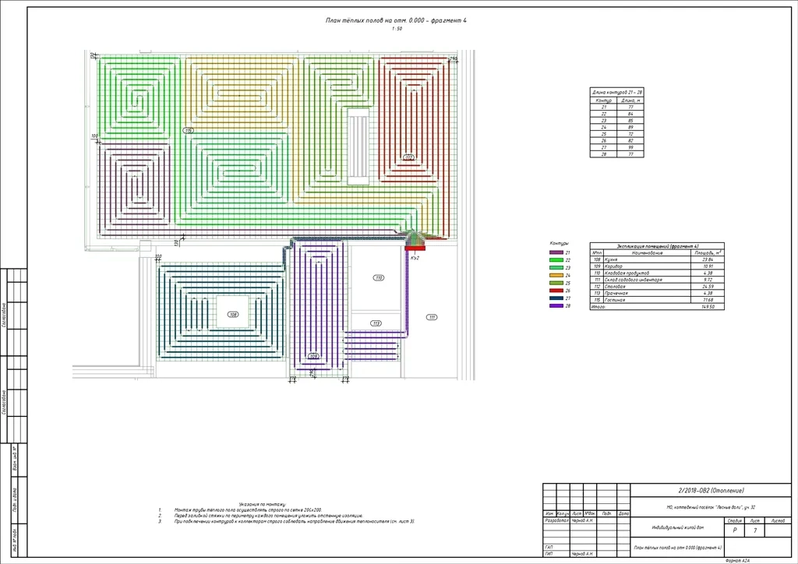Click the 'Итого:' label in the explication table
Image resolution: width=798 pixels, height=564 pixels.
pyautogui.click(x=598, y=307)
